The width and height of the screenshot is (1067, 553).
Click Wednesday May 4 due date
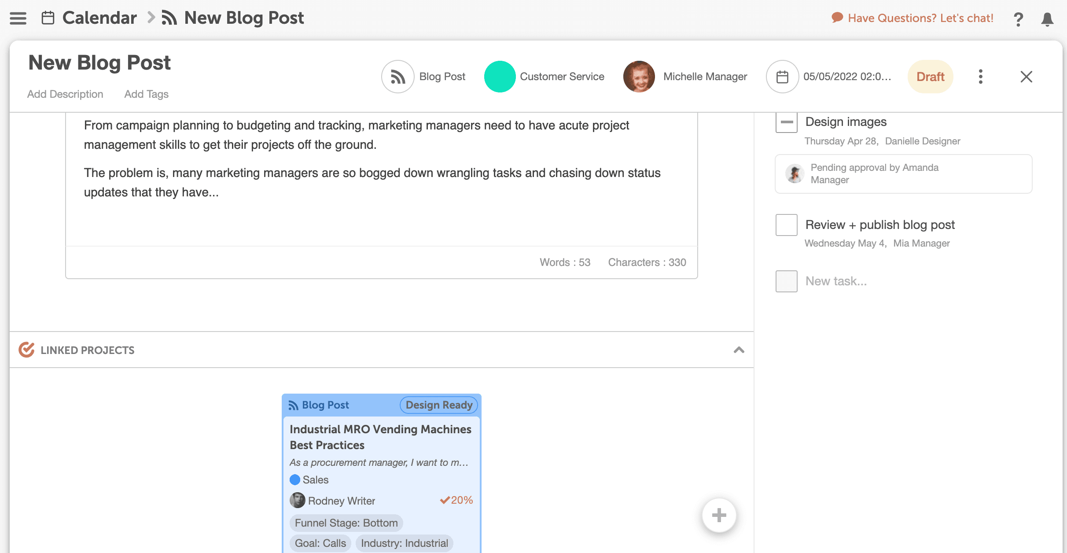coord(845,243)
